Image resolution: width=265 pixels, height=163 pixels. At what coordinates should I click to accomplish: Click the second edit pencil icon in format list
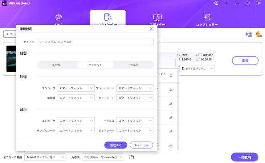171,89
